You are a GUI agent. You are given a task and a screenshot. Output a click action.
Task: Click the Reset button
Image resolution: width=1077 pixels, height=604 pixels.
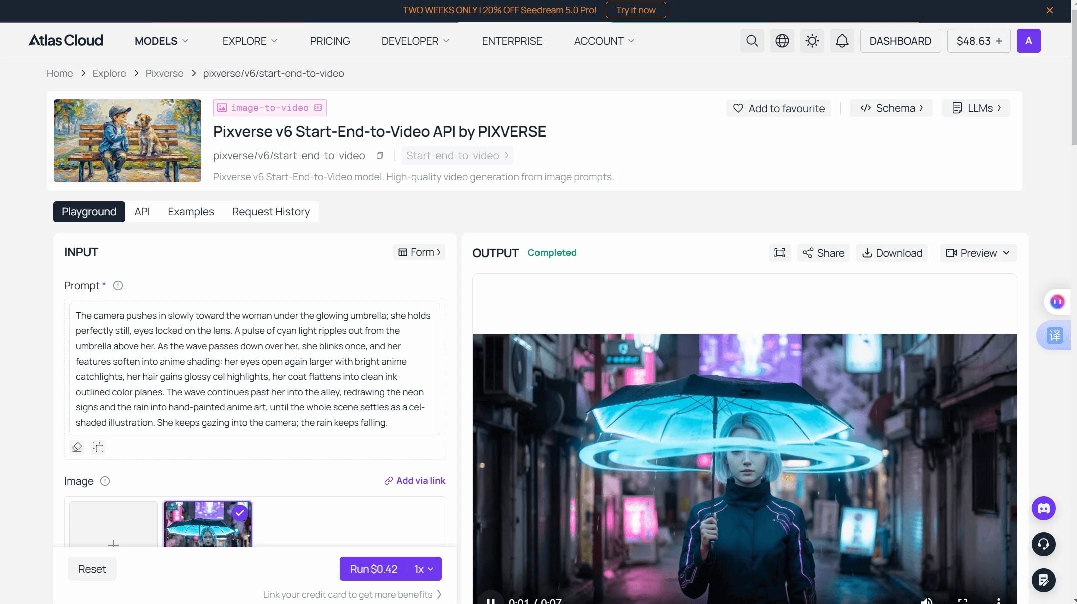[x=92, y=569]
